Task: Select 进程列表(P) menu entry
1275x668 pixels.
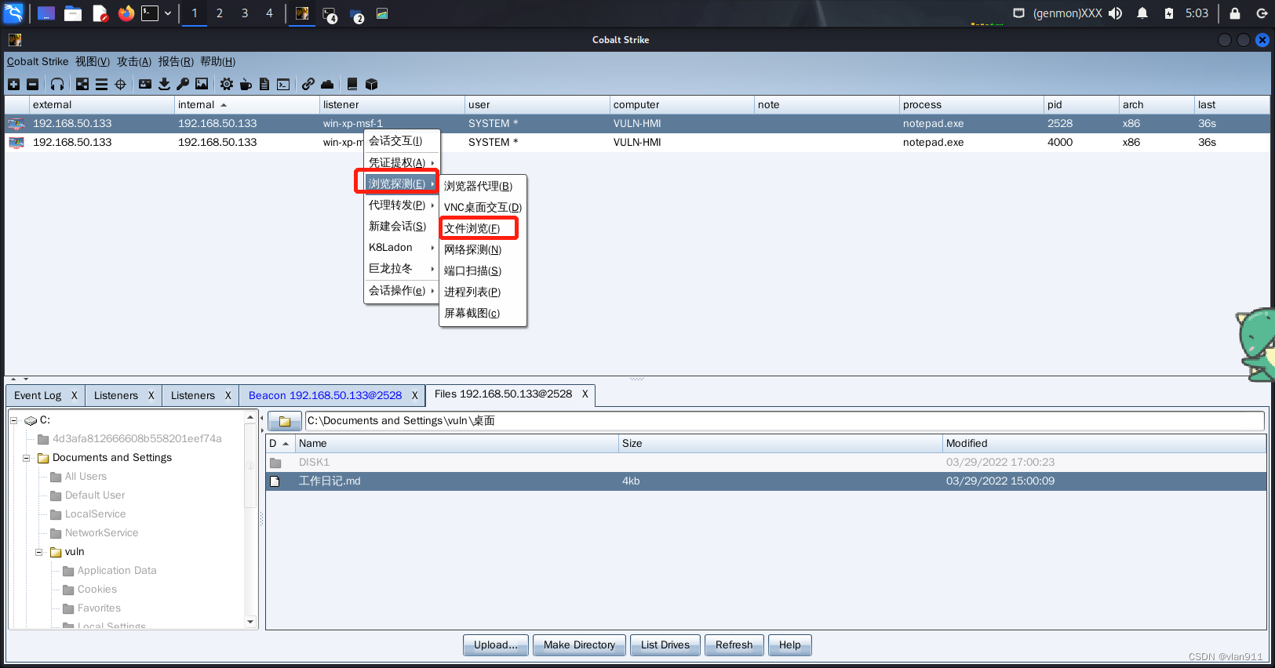Action: 482,292
